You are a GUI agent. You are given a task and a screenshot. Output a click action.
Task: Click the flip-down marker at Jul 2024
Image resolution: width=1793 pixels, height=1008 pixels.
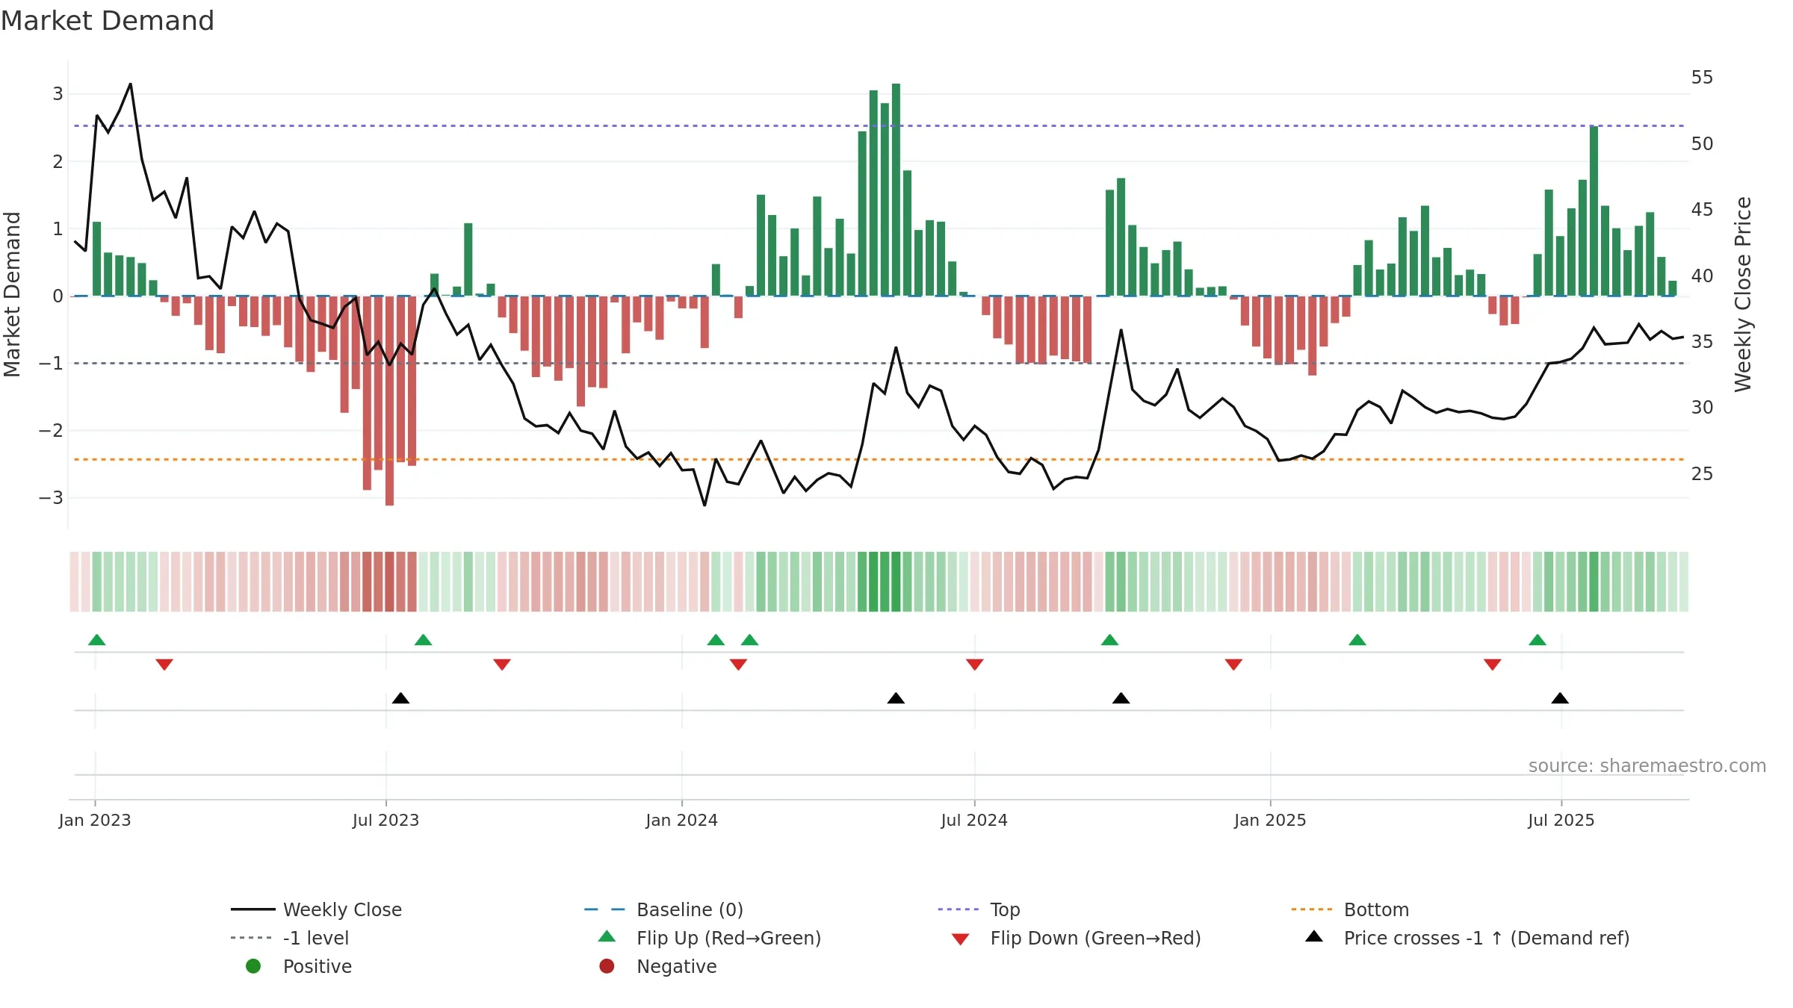[x=974, y=665]
